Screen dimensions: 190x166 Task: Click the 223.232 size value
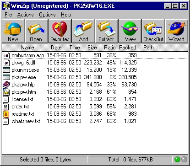coord(93,63)
